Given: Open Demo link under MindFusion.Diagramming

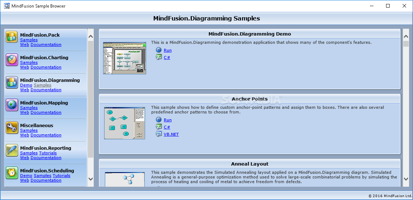Looking at the screenshot, I should pos(26,85).
